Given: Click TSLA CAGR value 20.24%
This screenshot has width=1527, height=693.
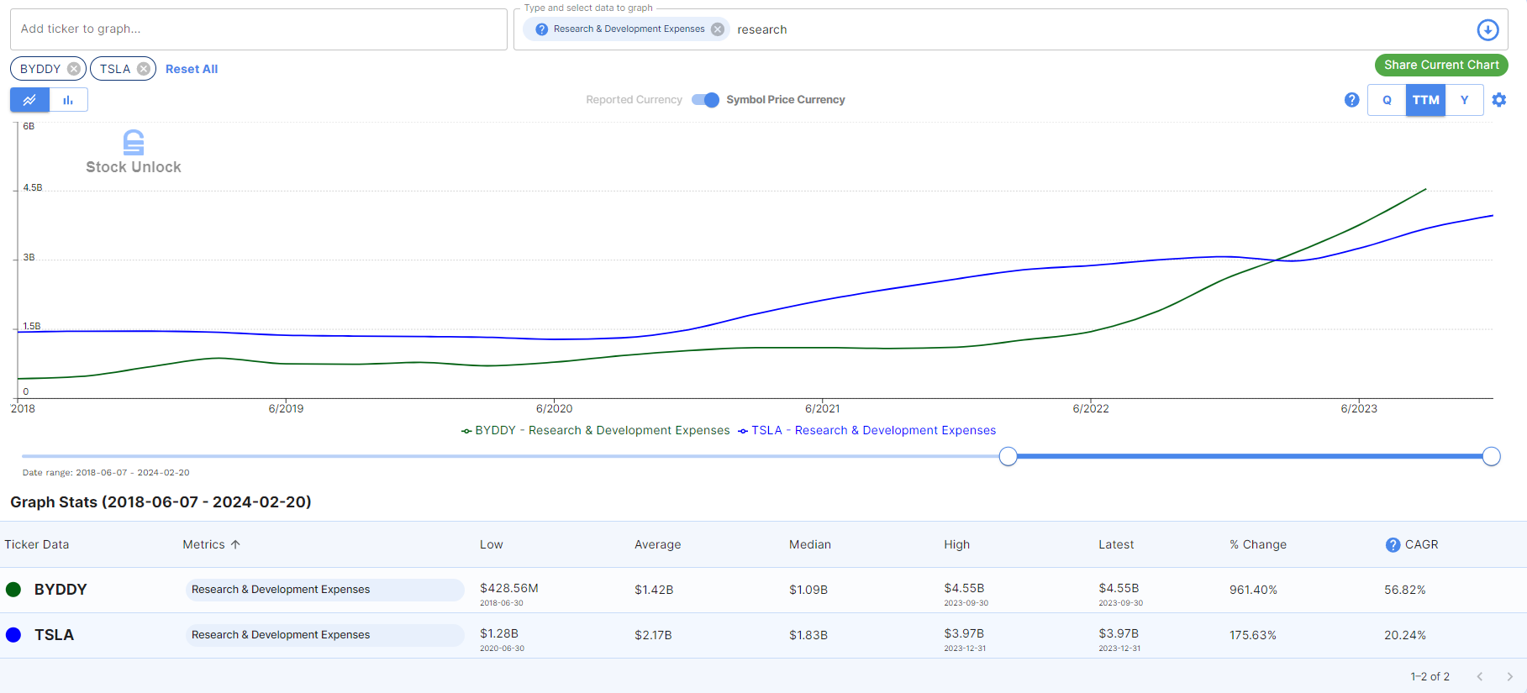Looking at the screenshot, I should click(1405, 635).
